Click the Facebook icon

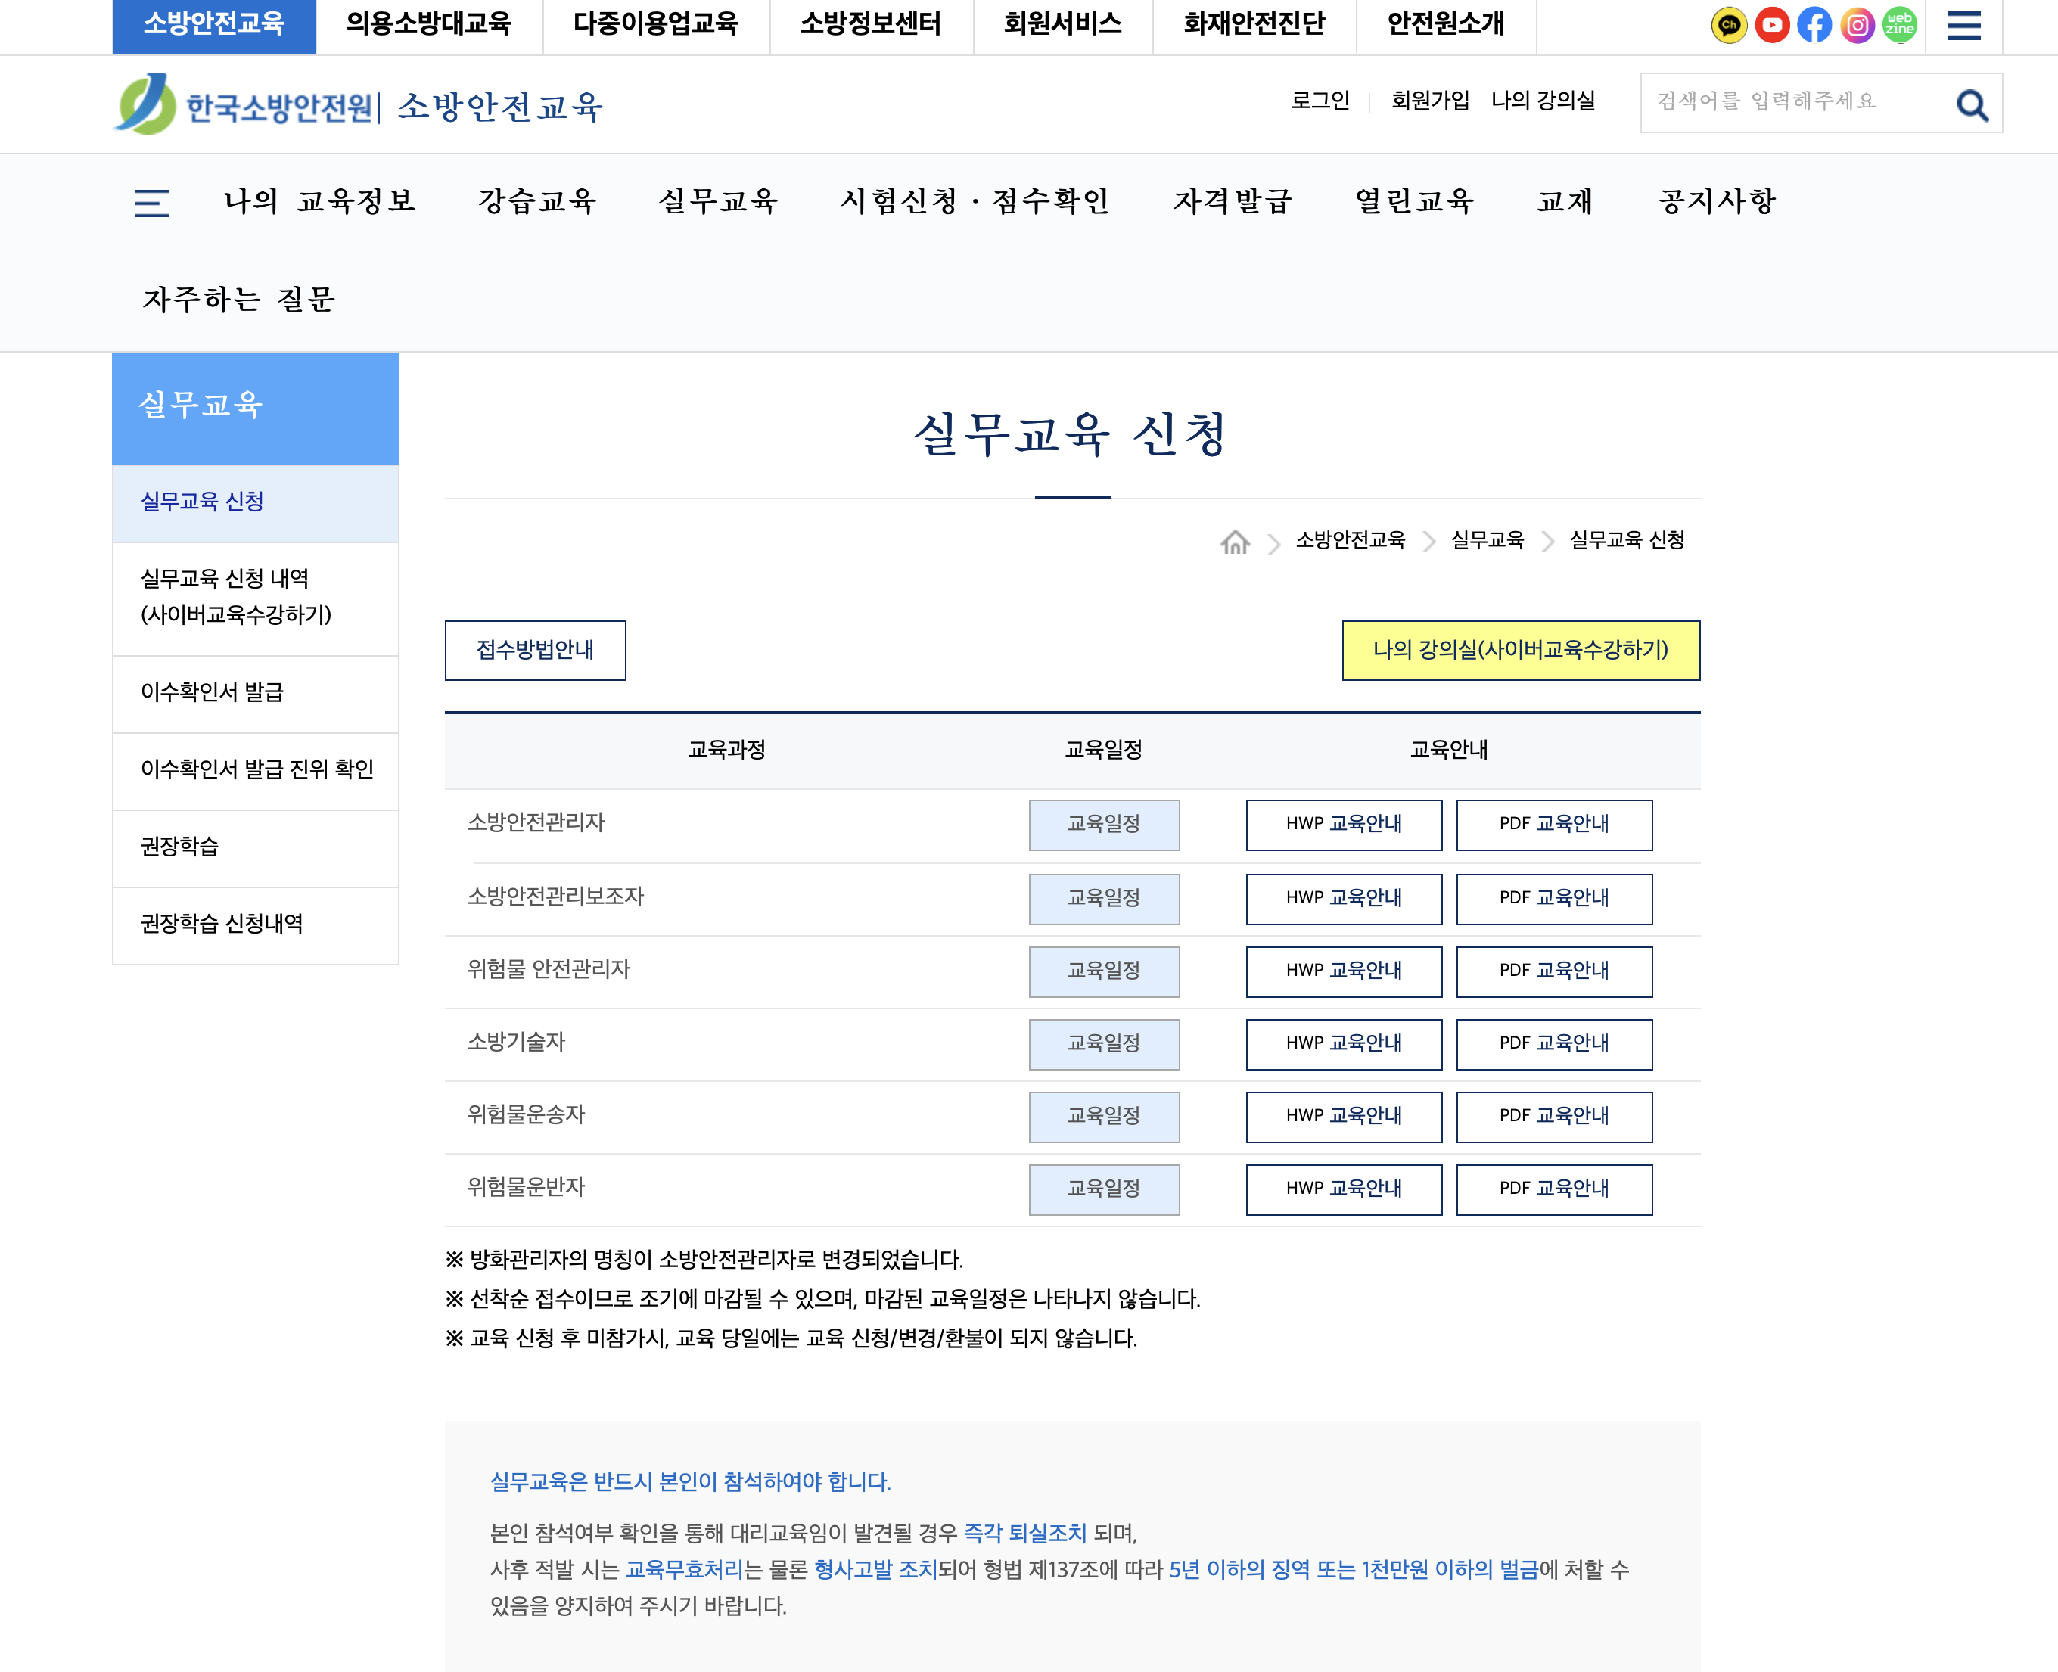click(1814, 25)
